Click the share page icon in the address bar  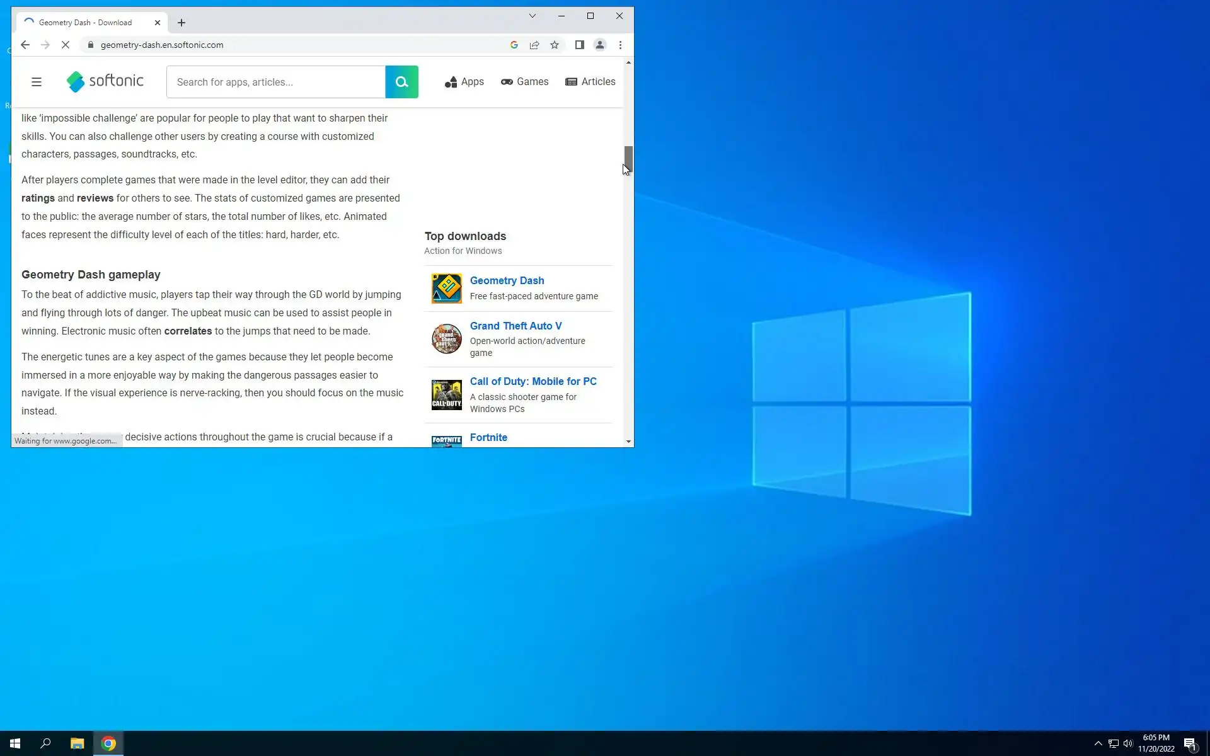(534, 45)
